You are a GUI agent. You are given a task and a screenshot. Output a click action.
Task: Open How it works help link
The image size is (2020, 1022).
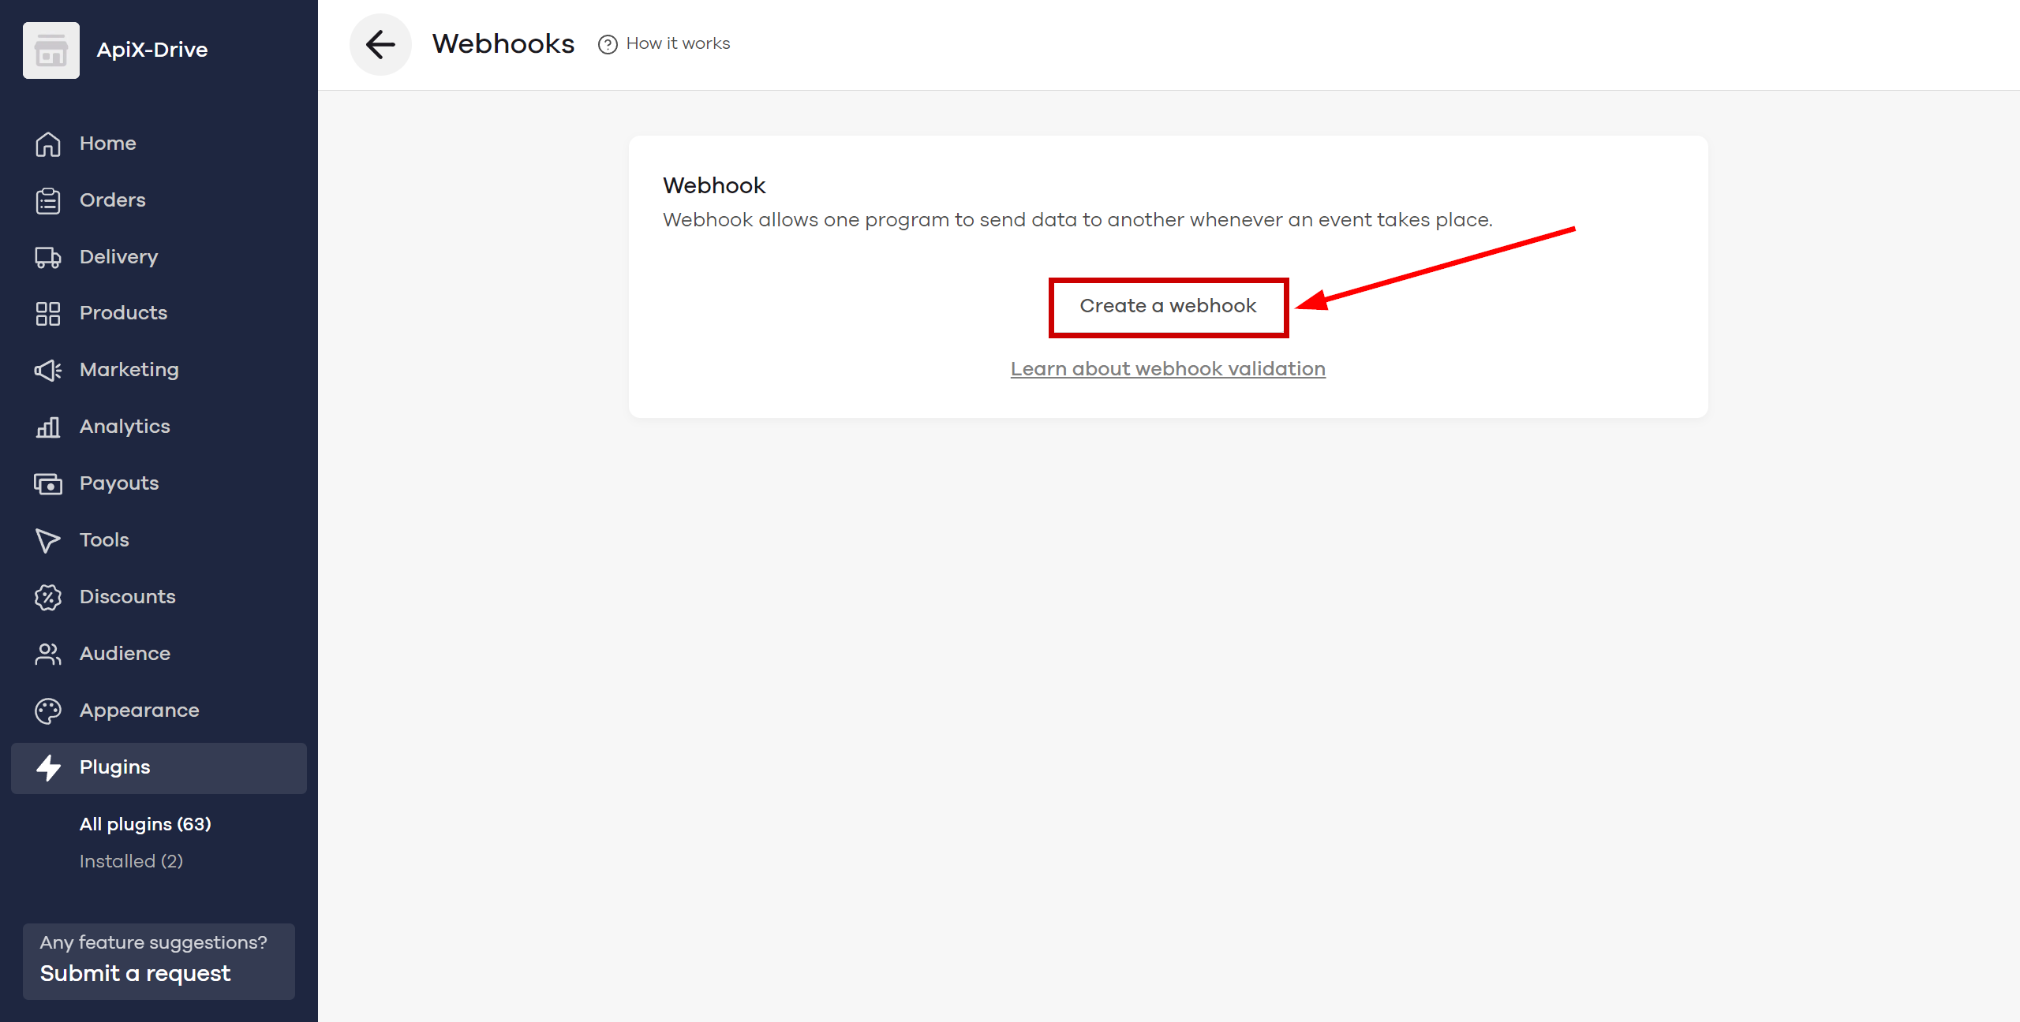678,43
